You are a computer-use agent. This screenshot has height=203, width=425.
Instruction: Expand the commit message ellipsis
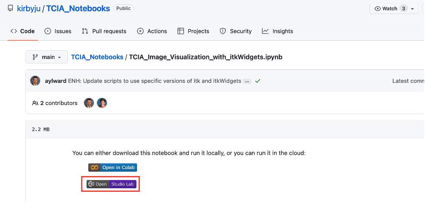[247, 81]
